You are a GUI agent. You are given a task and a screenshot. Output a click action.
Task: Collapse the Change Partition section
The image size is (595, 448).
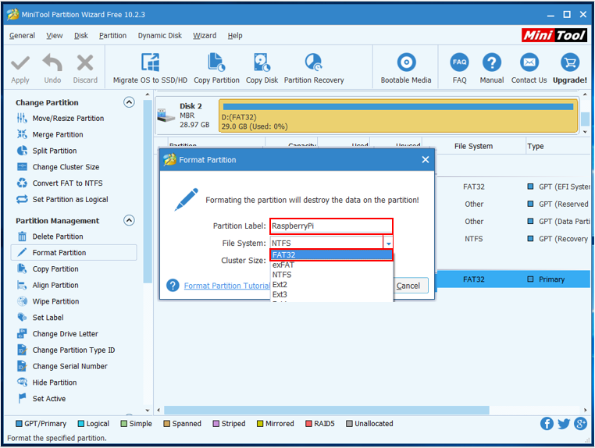(129, 102)
